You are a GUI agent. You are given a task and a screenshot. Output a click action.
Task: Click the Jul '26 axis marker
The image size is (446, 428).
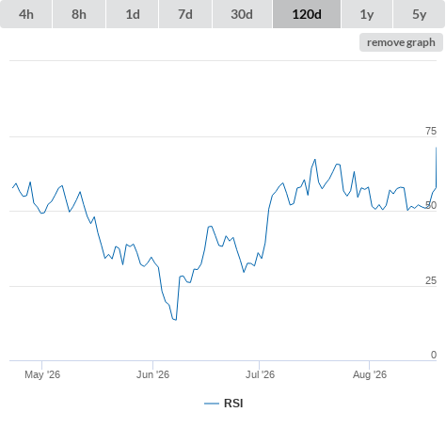coord(260,374)
